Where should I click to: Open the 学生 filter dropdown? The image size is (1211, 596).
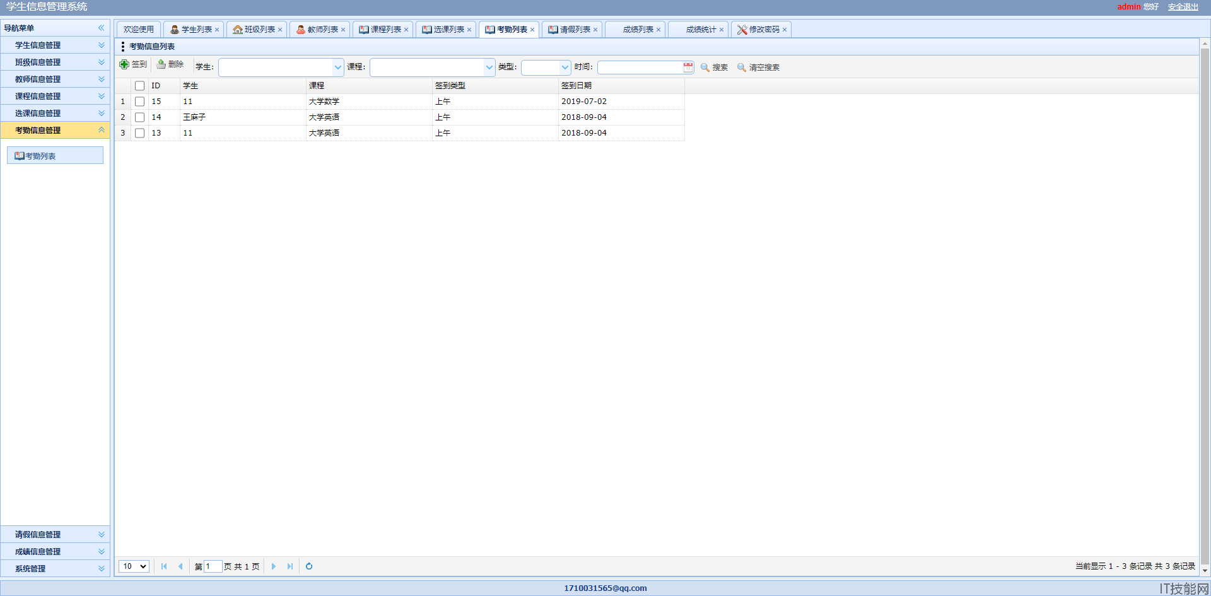[x=337, y=67]
